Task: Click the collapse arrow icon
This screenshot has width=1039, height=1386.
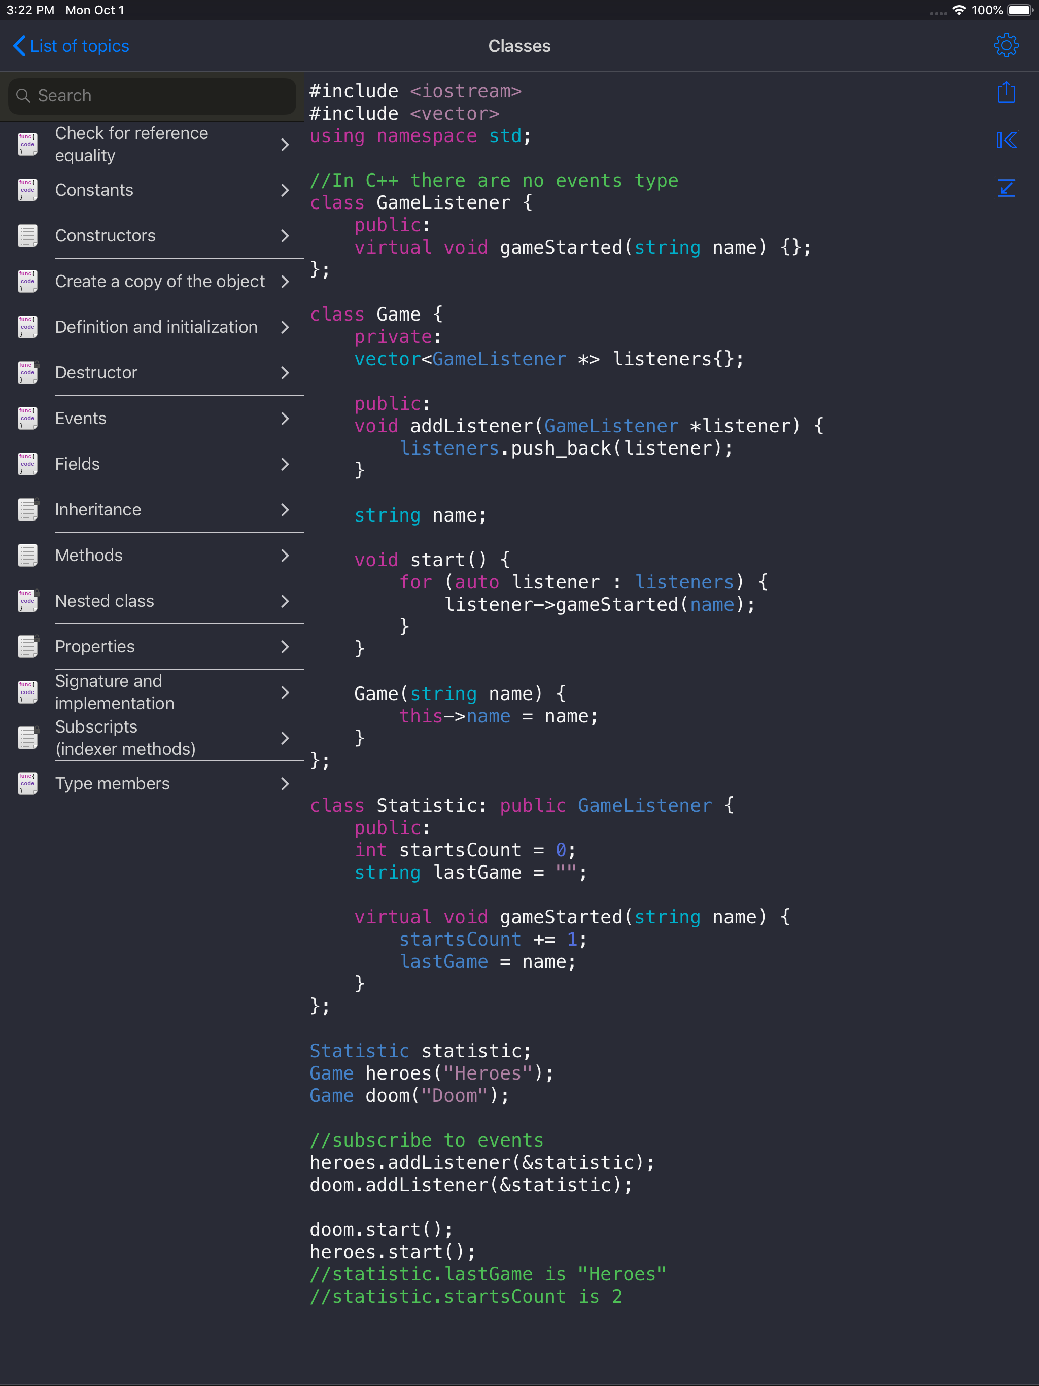Action: pos(1005,187)
